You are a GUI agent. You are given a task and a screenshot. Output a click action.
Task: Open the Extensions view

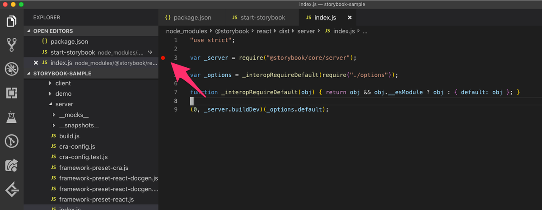tap(11, 93)
